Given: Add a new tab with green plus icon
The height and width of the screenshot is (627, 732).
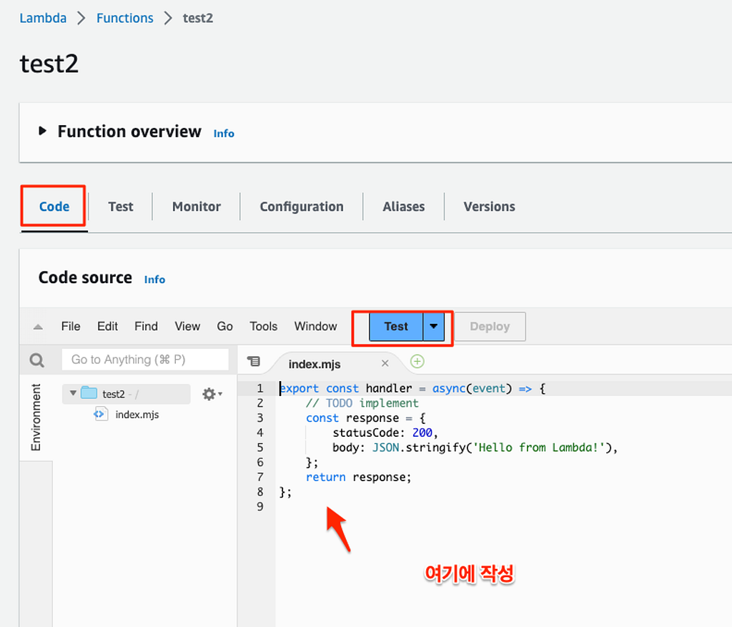Looking at the screenshot, I should pyautogui.click(x=417, y=361).
